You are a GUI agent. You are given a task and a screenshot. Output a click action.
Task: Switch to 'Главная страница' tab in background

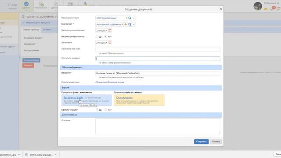[x=31, y=29]
